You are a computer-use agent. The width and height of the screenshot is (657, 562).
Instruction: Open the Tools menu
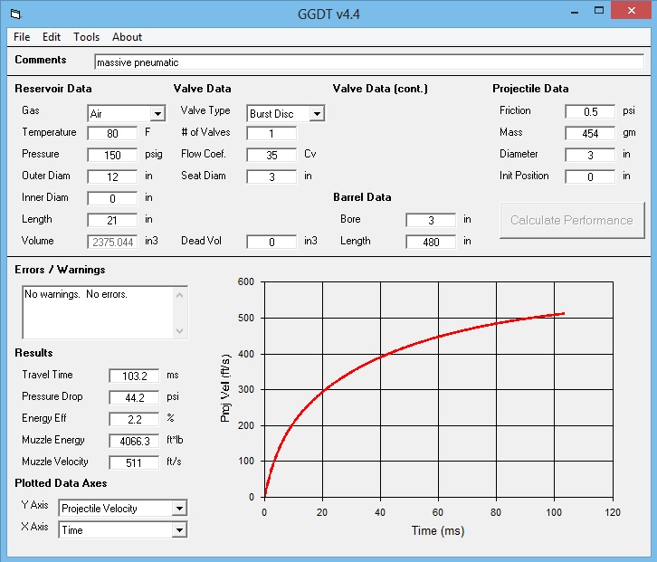tap(87, 37)
